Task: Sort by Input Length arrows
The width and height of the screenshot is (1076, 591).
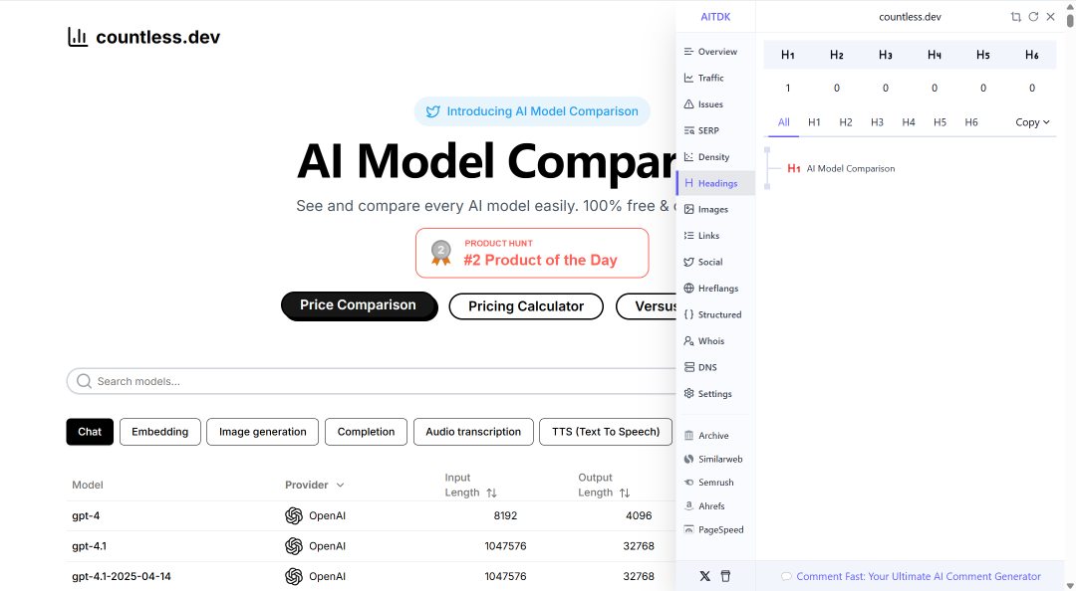Action: (491, 492)
